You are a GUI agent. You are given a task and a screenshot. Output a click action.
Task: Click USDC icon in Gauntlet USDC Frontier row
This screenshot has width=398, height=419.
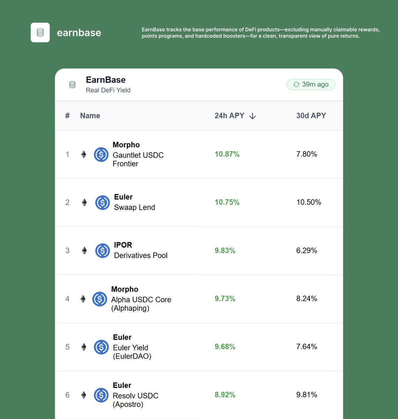(101, 154)
